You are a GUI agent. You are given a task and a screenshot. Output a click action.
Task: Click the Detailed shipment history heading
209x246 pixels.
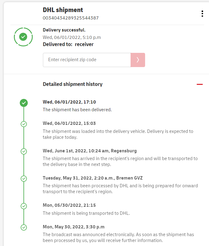click(x=73, y=84)
